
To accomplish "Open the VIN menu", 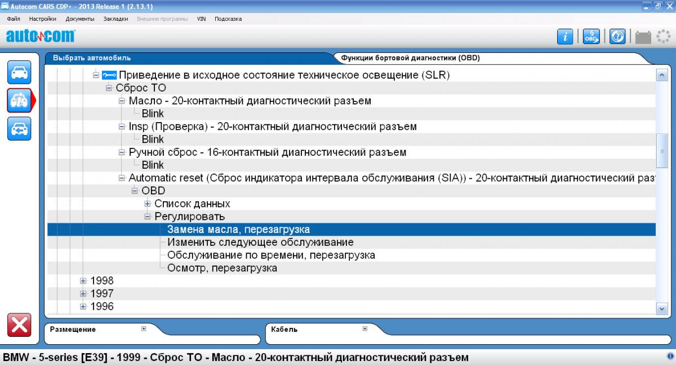I will 201,19.
